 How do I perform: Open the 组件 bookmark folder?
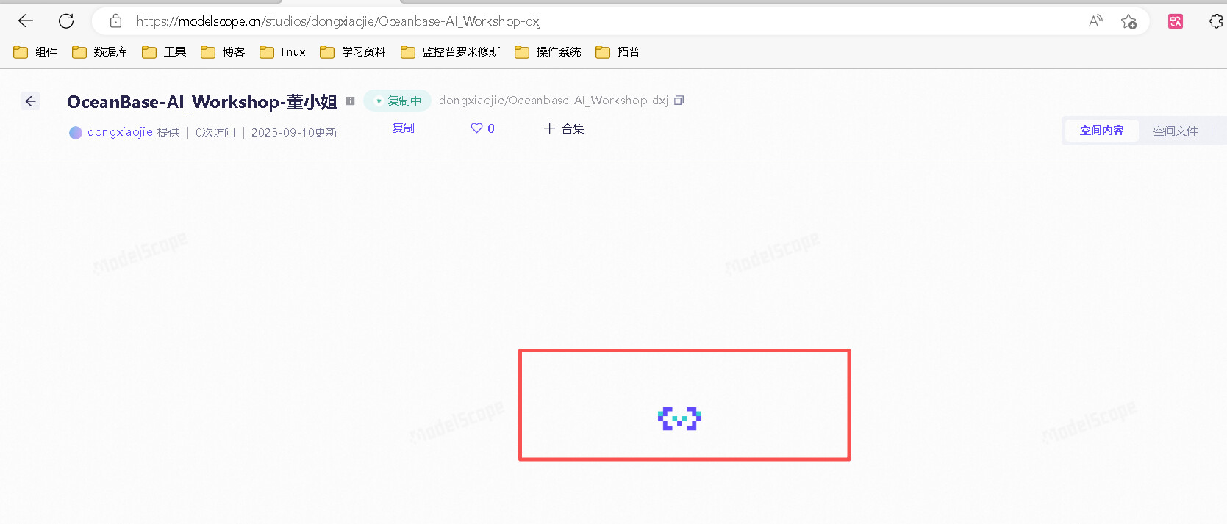click(35, 52)
